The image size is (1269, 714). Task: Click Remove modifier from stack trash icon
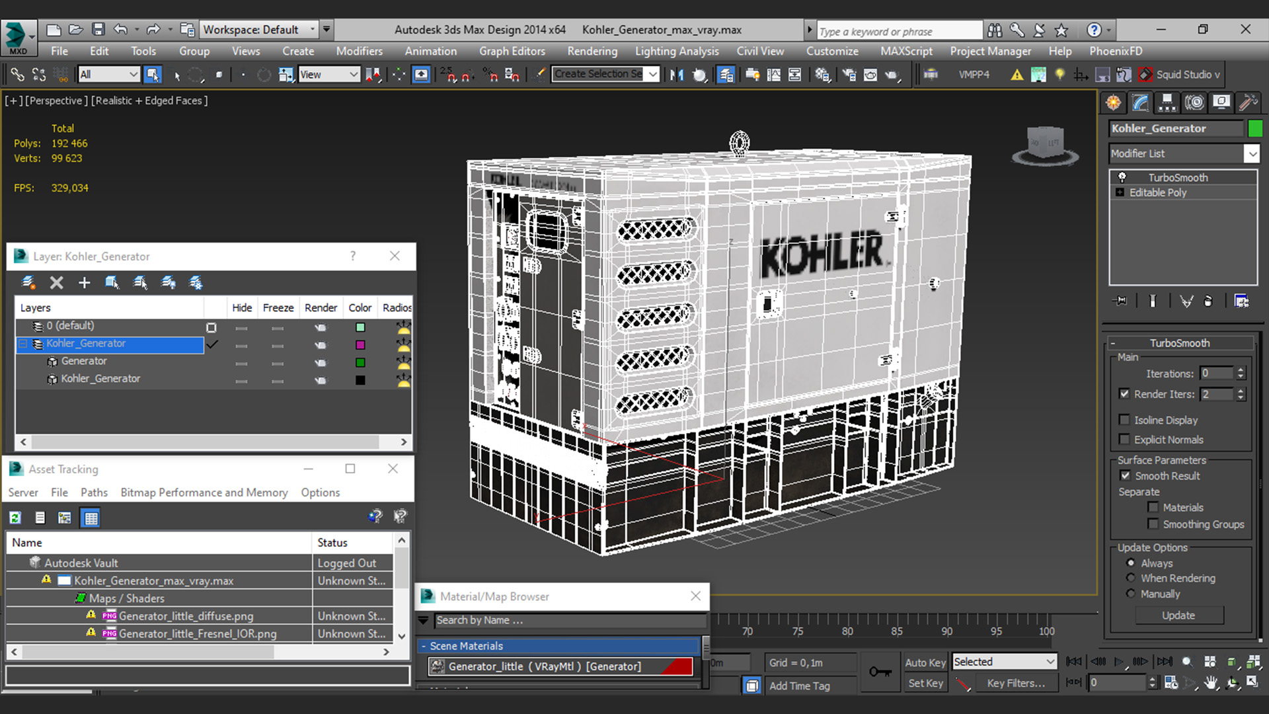[1208, 301]
